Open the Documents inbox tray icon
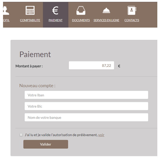The image size is (164, 160). coord(81,10)
